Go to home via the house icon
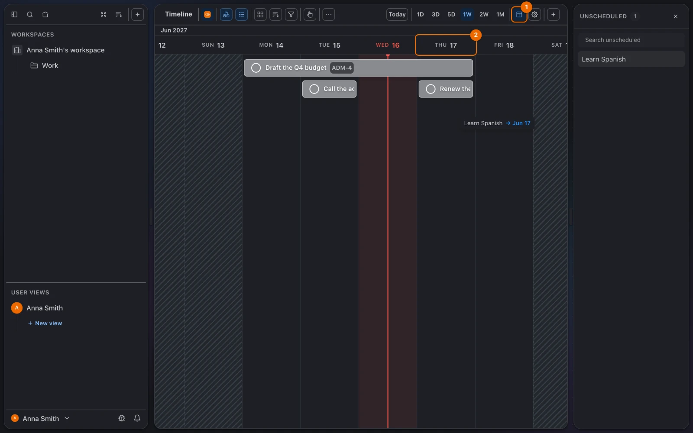Viewport: 693px width, 433px height. (45, 14)
